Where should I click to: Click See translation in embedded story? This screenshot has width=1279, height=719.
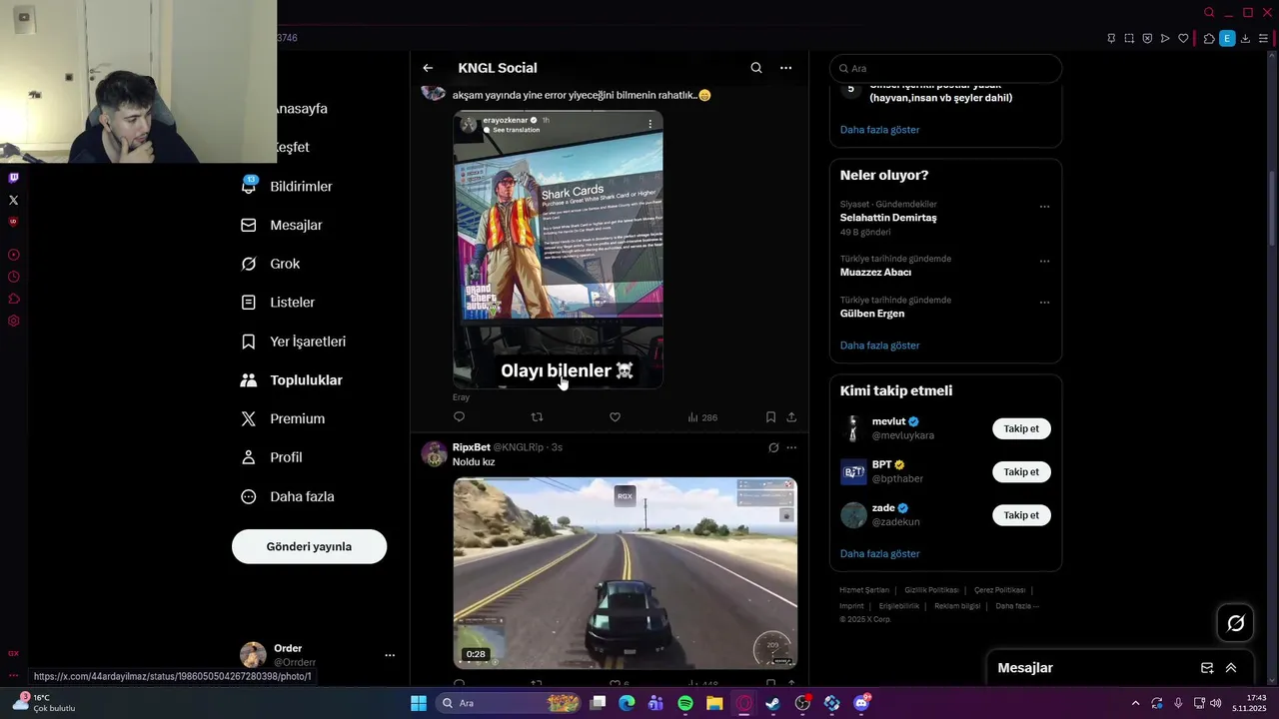click(516, 130)
